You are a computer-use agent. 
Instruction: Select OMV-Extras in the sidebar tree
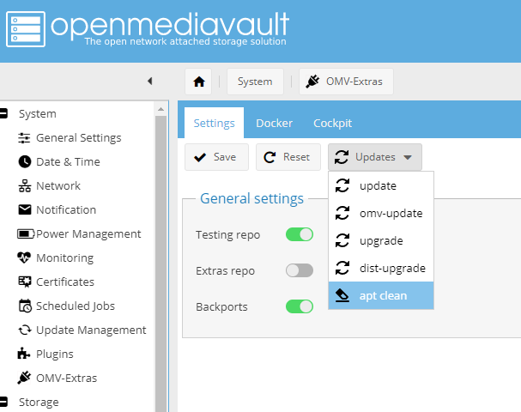tap(66, 378)
